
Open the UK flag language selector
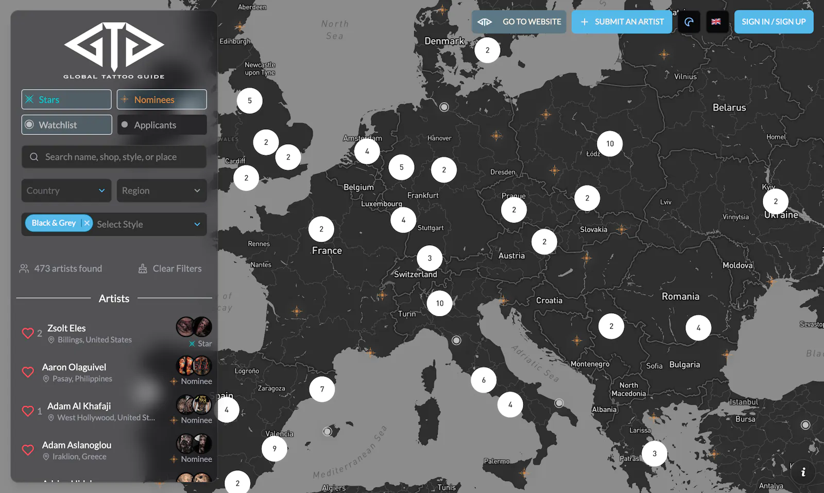pyautogui.click(x=716, y=22)
